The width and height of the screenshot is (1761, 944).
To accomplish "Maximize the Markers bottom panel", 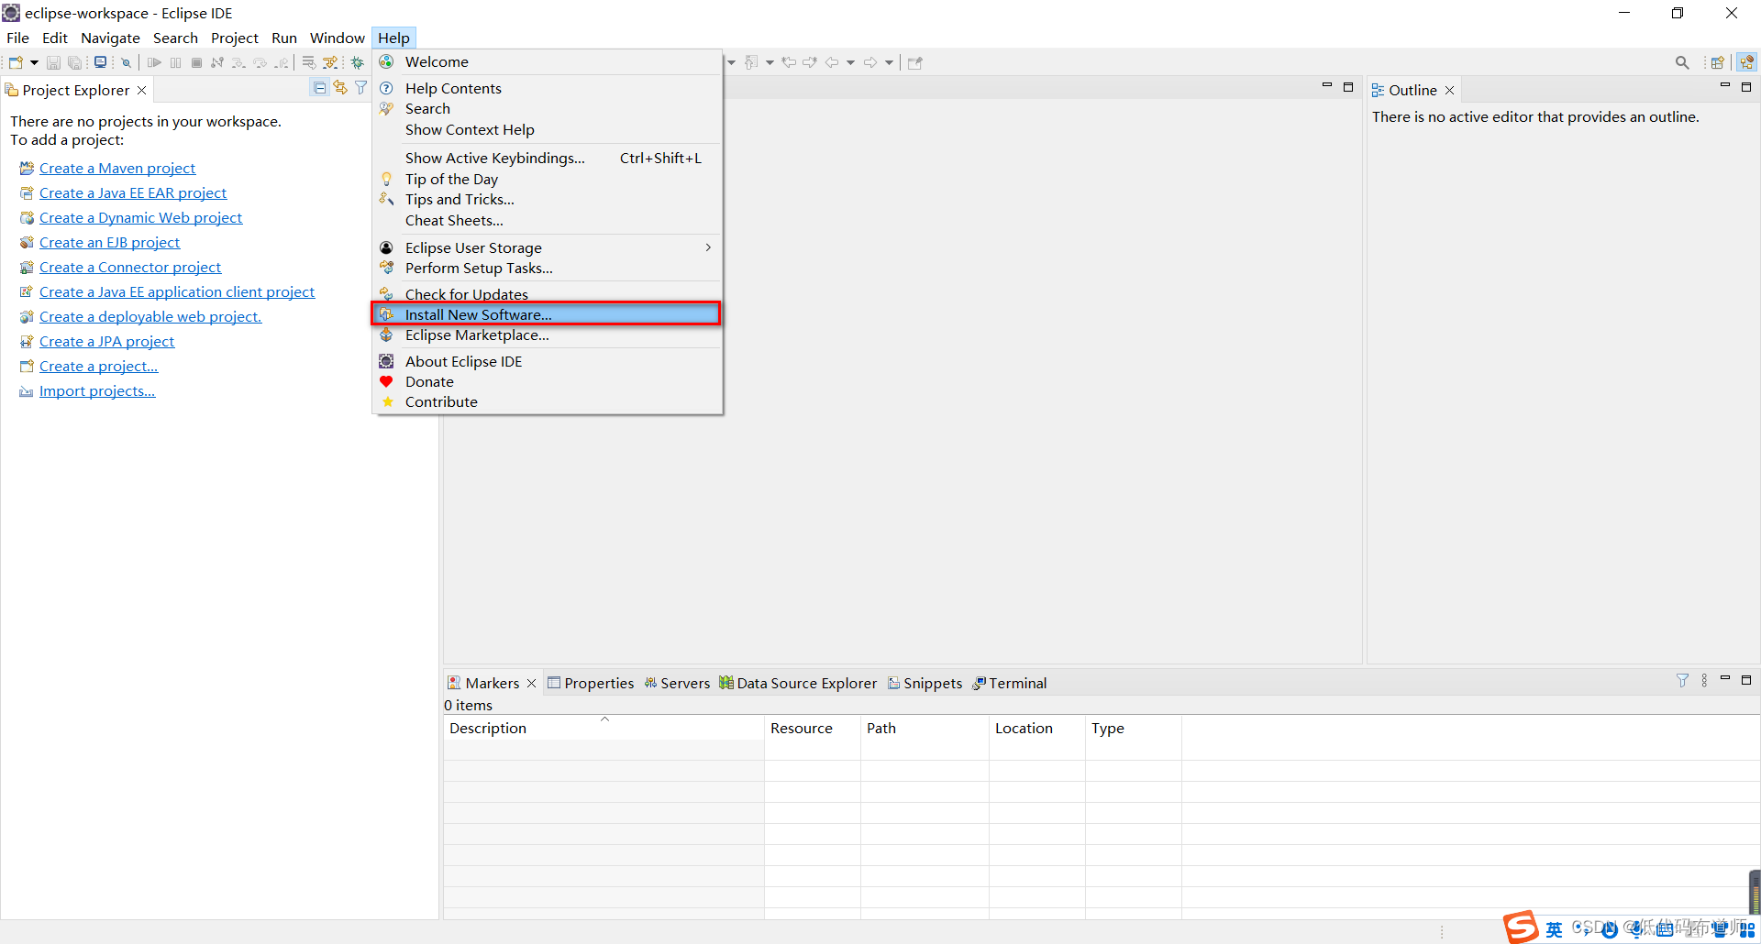I will tap(1746, 680).
